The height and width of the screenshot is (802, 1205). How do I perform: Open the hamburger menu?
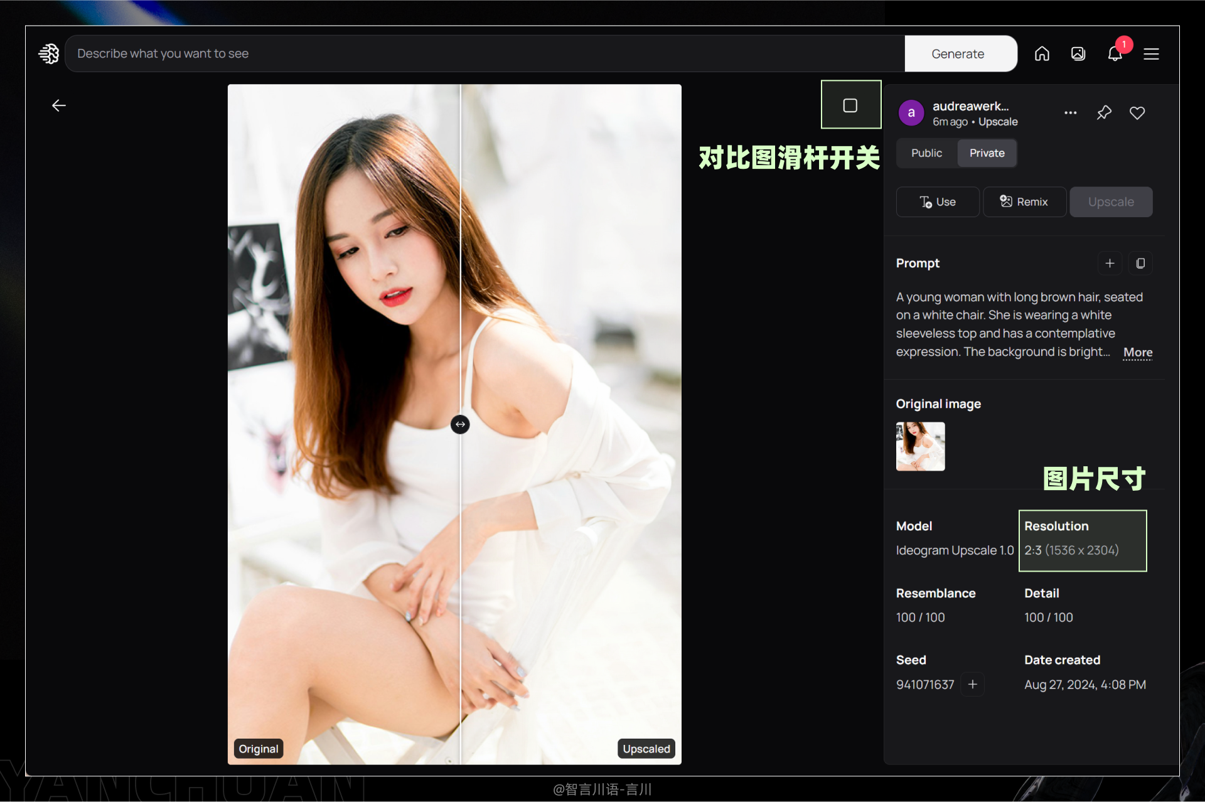1151,54
